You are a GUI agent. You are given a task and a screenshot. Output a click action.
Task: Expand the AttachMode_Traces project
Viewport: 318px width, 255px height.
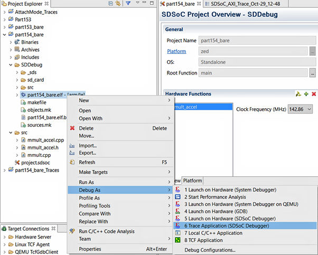pyautogui.click(x=4, y=12)
